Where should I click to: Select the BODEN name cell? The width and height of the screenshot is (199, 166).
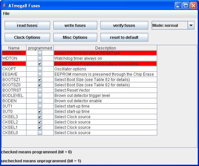pos(14,101)
